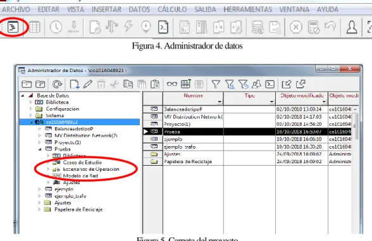Select Casos de Estudio in the tree
The image size is (372, 241).
pos(82,163)
